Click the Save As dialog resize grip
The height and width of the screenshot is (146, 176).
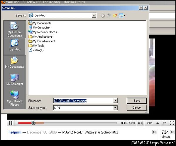[147, 112]
